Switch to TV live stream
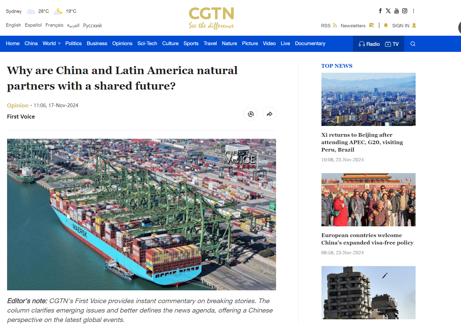461x324 pixels. tap(392, 44)
